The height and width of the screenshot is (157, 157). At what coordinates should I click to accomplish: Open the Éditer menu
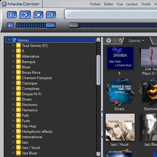[x=109, y=4]
